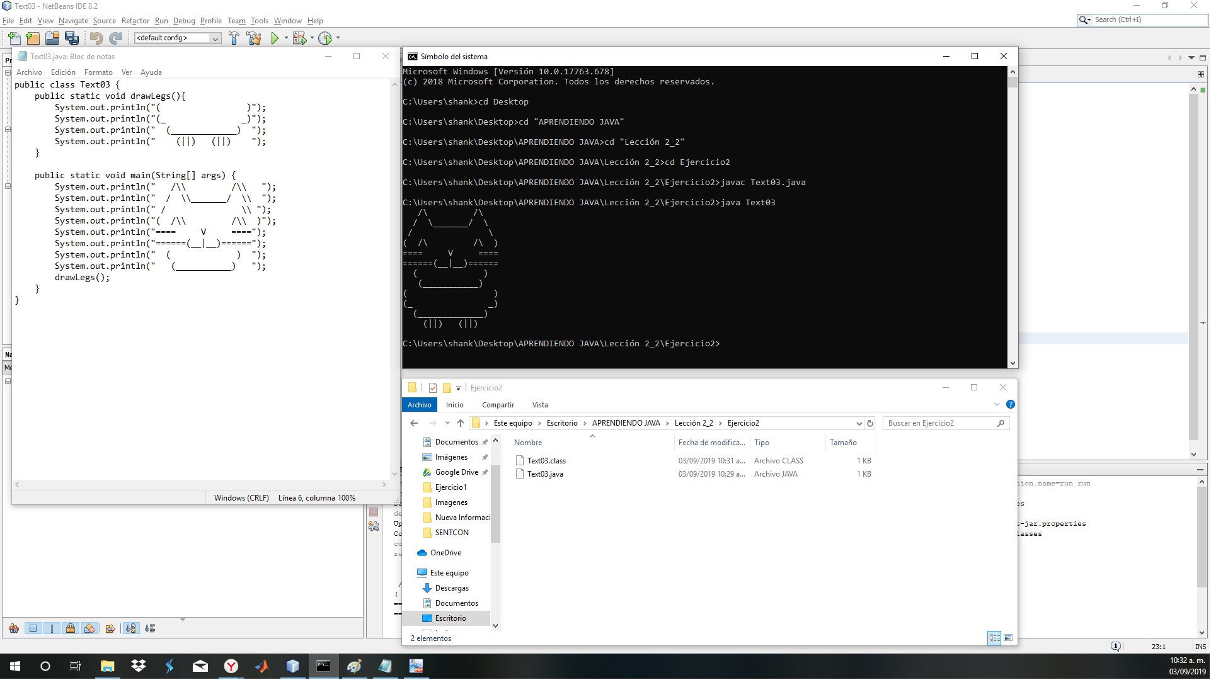1211x680 pixels.
Task: Clean and Build using the hammer-broom icon
Action: pos(253,38)
